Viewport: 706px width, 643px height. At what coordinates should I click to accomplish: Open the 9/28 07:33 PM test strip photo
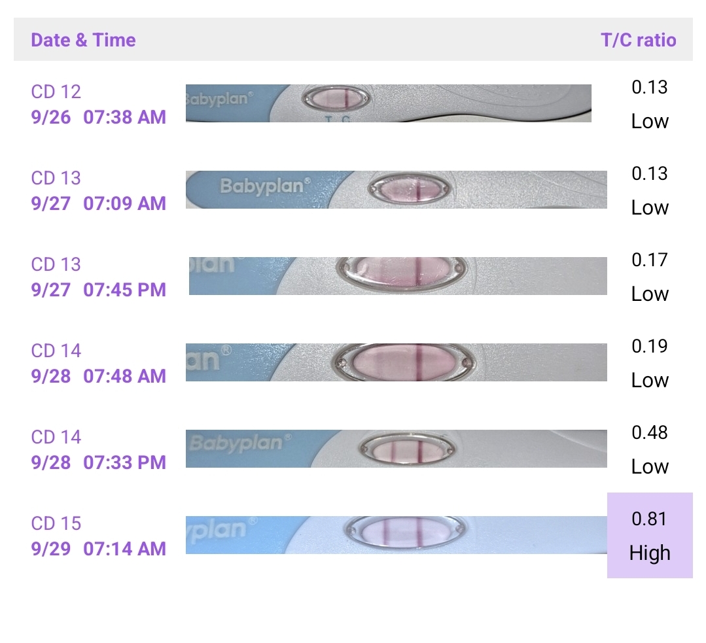397,449
